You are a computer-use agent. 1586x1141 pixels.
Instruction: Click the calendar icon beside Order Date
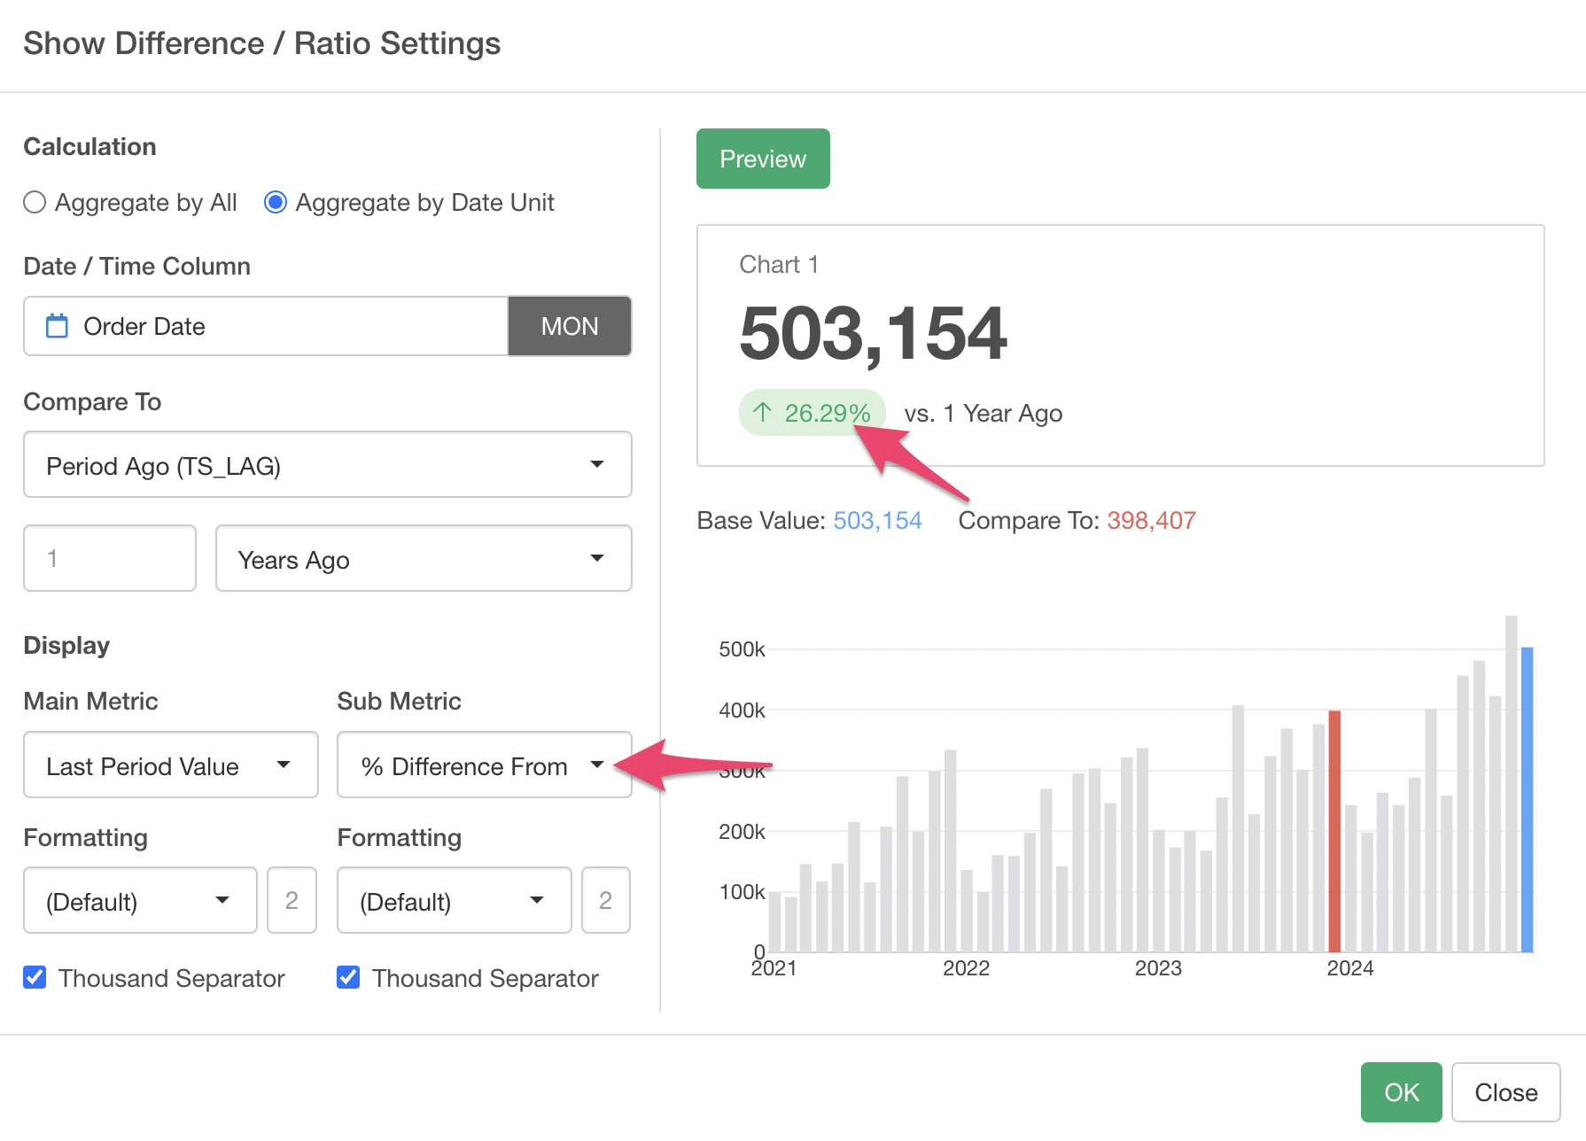[x=57, y=326]
